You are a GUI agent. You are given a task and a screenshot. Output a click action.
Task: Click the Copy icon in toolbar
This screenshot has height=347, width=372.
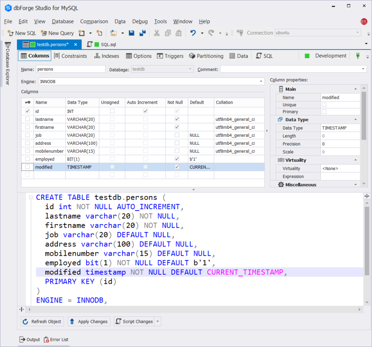click(x=168, y=33)
